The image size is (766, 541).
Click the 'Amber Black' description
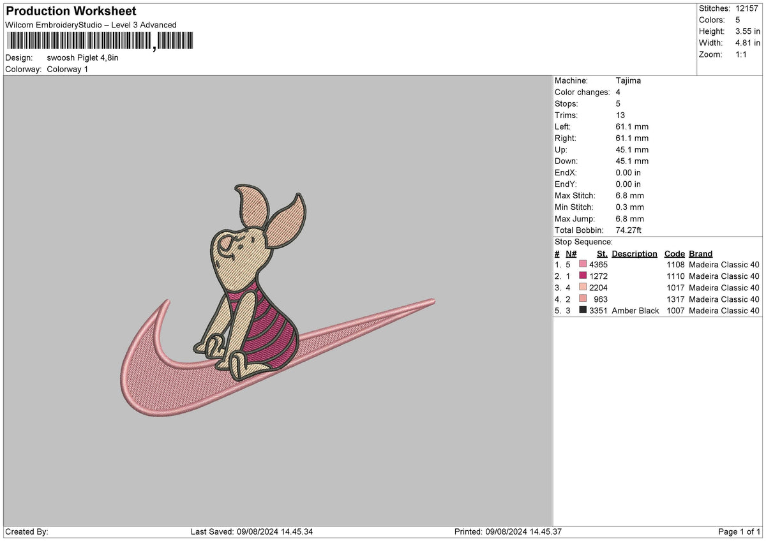click(x=635, y=311)
